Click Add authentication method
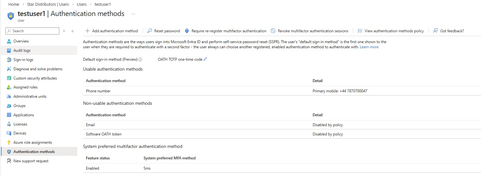Viewport: 481px width, 176px height. coord(112,31)
